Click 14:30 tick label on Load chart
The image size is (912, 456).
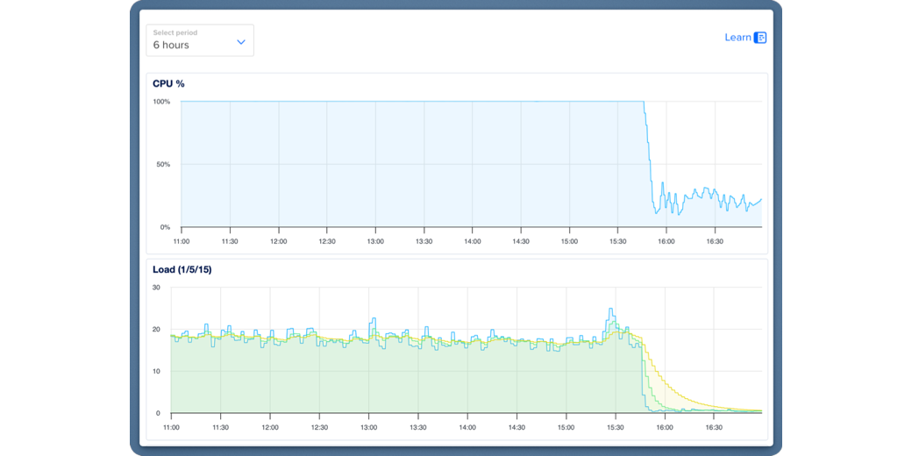pyautogui.click(x=517, y=427)
